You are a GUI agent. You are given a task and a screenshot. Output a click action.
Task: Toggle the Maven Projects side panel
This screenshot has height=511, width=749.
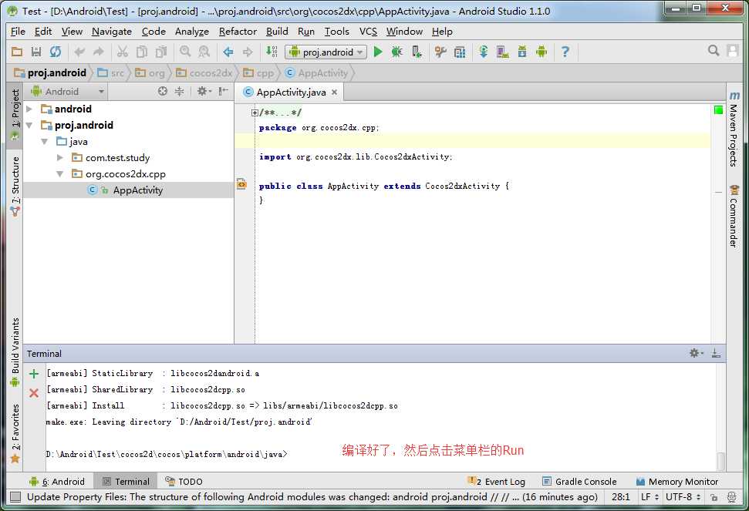(734, 128)
